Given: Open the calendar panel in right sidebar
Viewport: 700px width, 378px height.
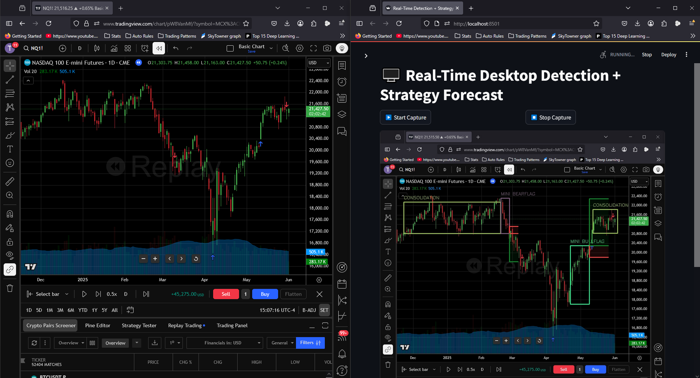Looking at the screenshot, I should 342,284.
